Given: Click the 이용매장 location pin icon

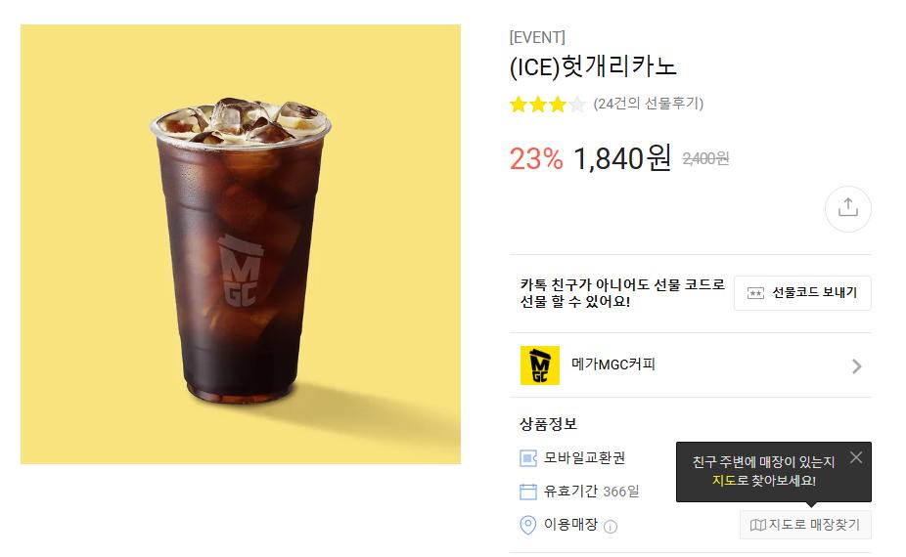Looking at the screenshot, I should tap(528, 525).
